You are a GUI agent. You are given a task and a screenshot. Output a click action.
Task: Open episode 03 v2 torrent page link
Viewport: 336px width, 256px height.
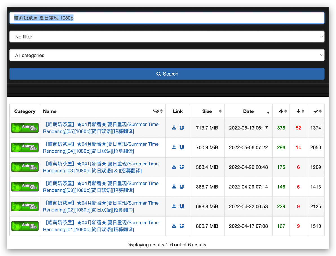(x=101, y=167)
